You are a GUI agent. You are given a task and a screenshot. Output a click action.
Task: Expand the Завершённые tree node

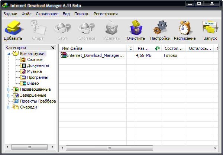[9, 95]
